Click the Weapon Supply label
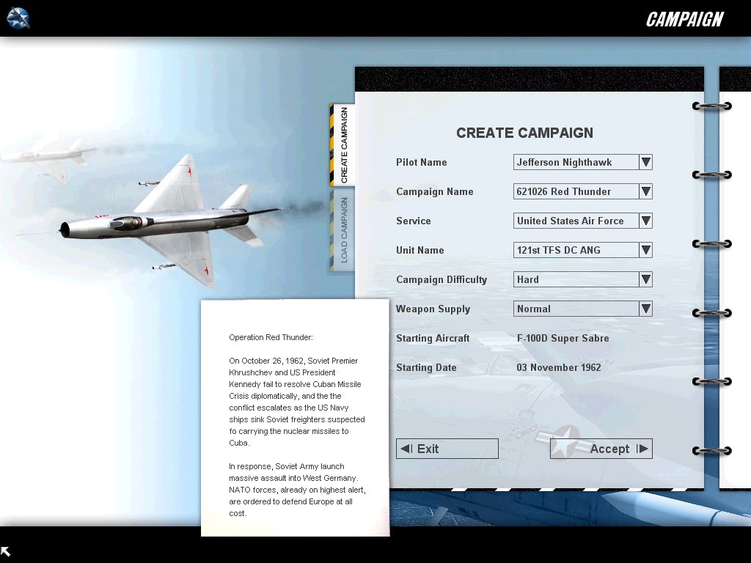Screen dimensions: 751x563 [x=433, y=309]
